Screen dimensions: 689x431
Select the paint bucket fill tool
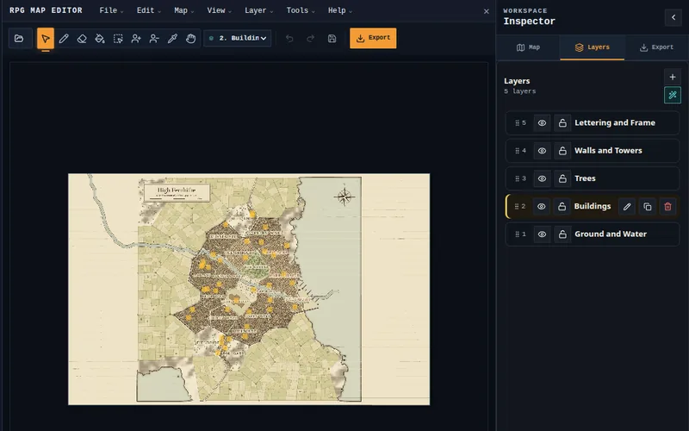pos(100,39)
